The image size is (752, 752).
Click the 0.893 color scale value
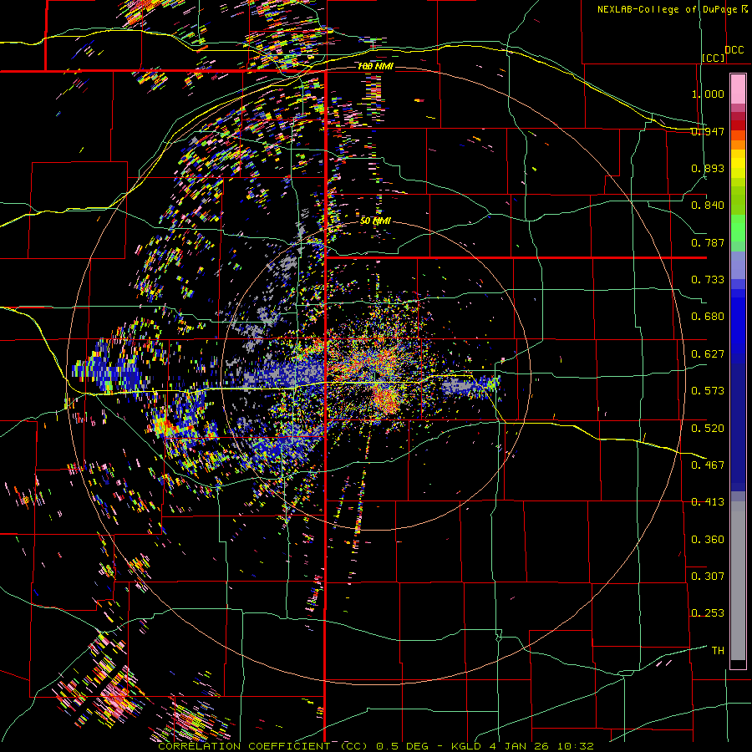tap(708, 168)
